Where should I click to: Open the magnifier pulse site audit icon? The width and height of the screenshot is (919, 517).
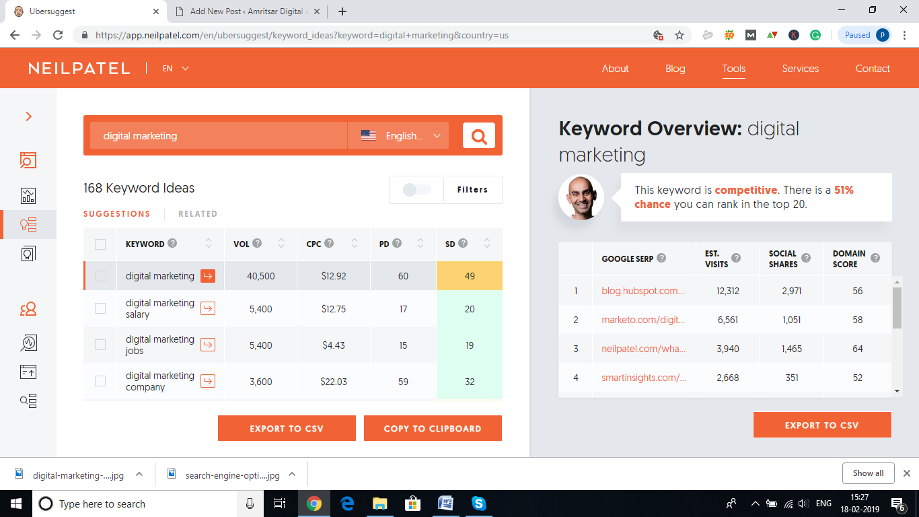[x=28, y=343]
